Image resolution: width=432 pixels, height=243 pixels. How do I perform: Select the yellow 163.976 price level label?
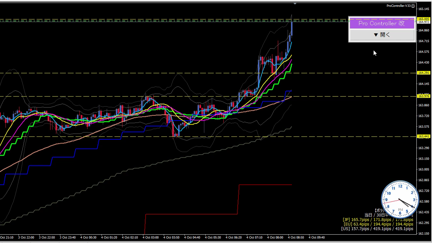424,96
